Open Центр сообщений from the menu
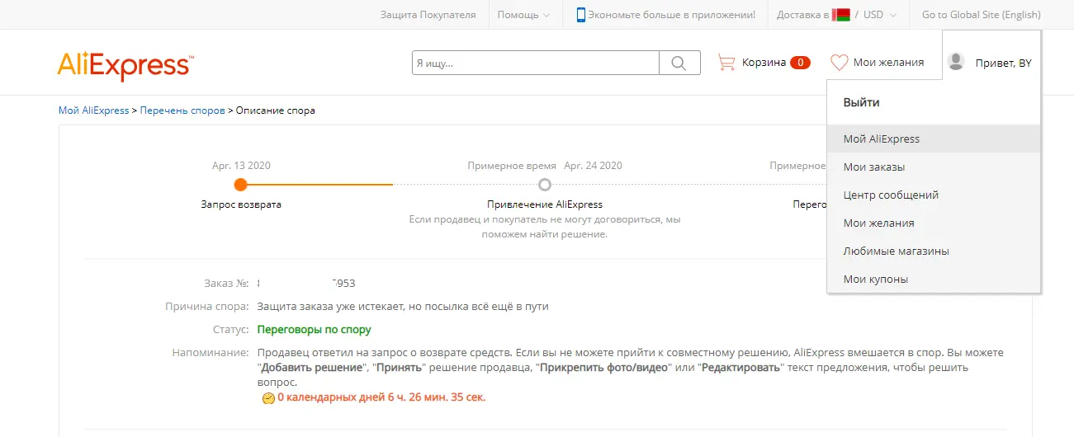 (x=934, y=195)
